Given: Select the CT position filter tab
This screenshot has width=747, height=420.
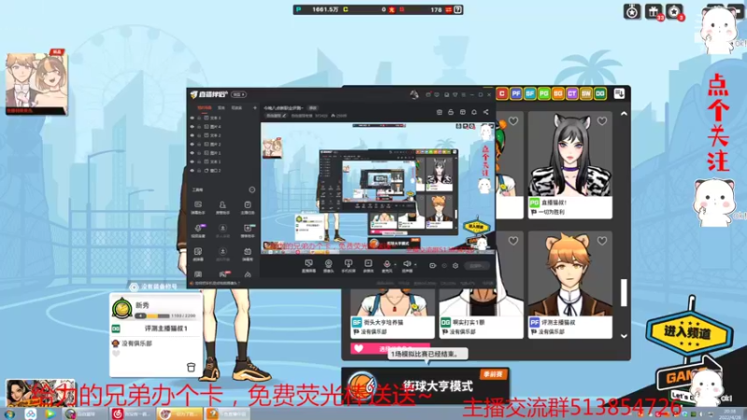Looking at the screenshot, I should click(x=571, y=94).
